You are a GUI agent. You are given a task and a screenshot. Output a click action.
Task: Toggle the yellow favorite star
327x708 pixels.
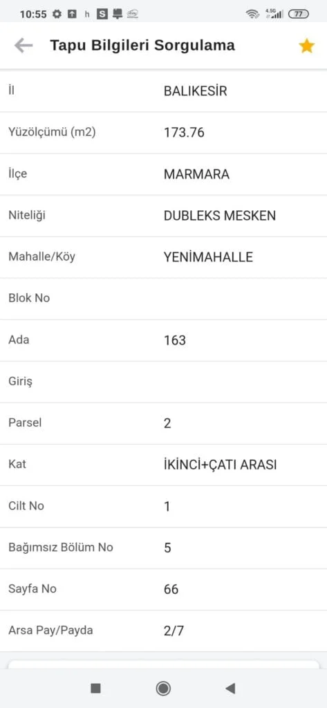click(x=307, y=46)
